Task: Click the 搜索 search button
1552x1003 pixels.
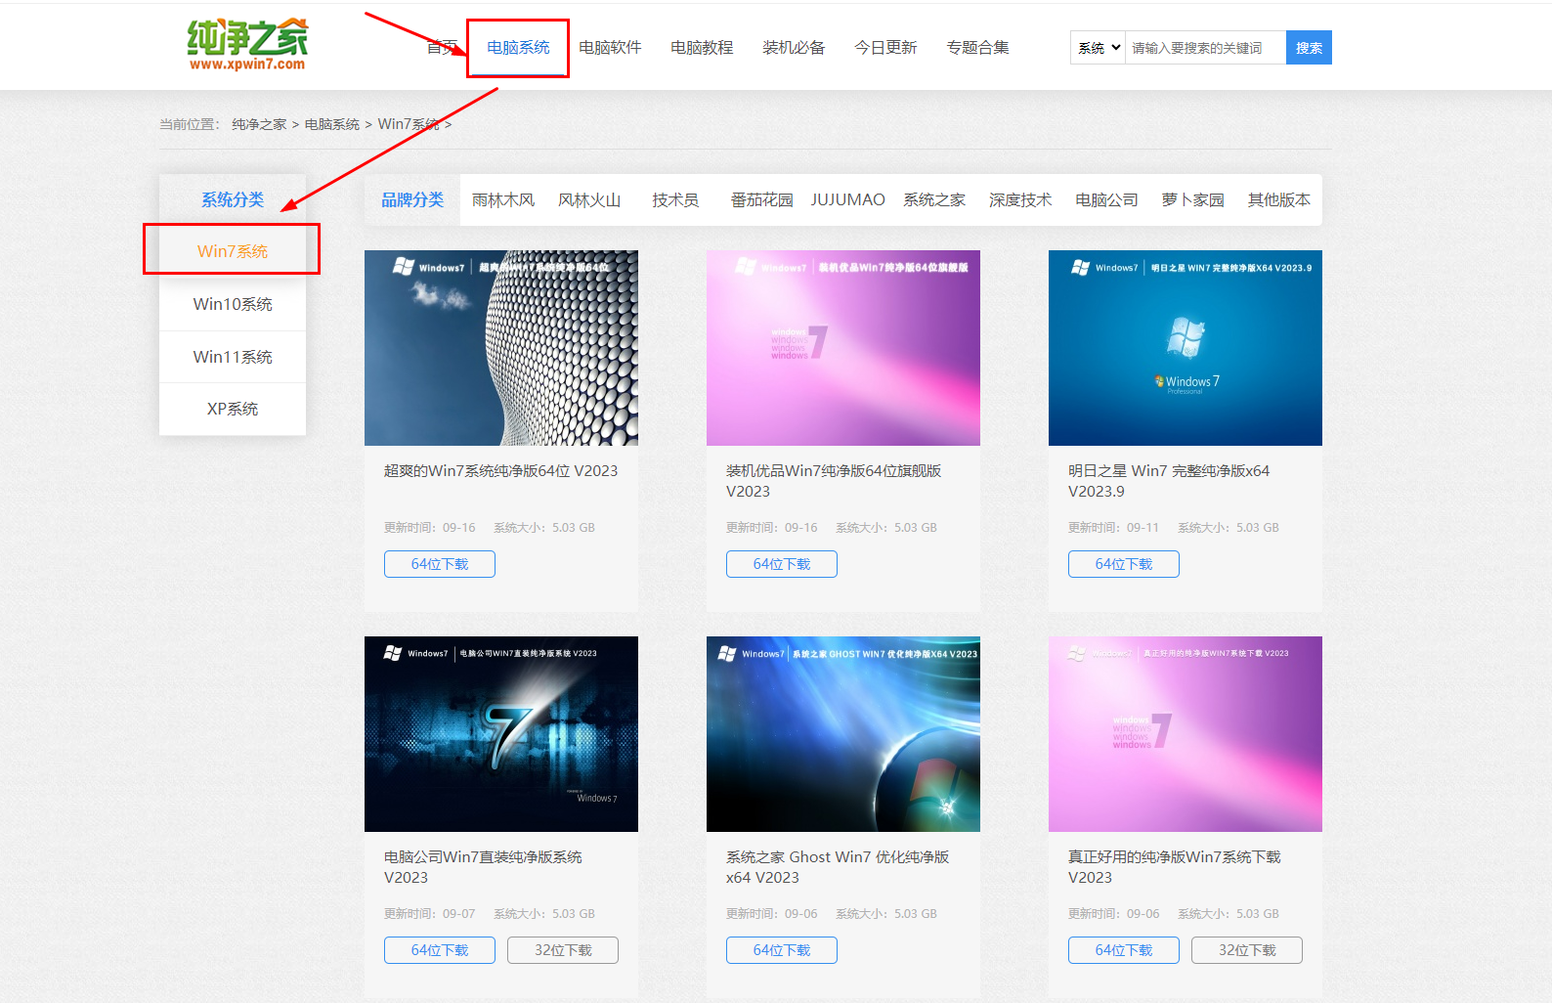Action: point(1309,47)
